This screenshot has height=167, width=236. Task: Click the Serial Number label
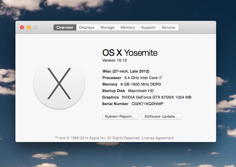tap(115, 104)
